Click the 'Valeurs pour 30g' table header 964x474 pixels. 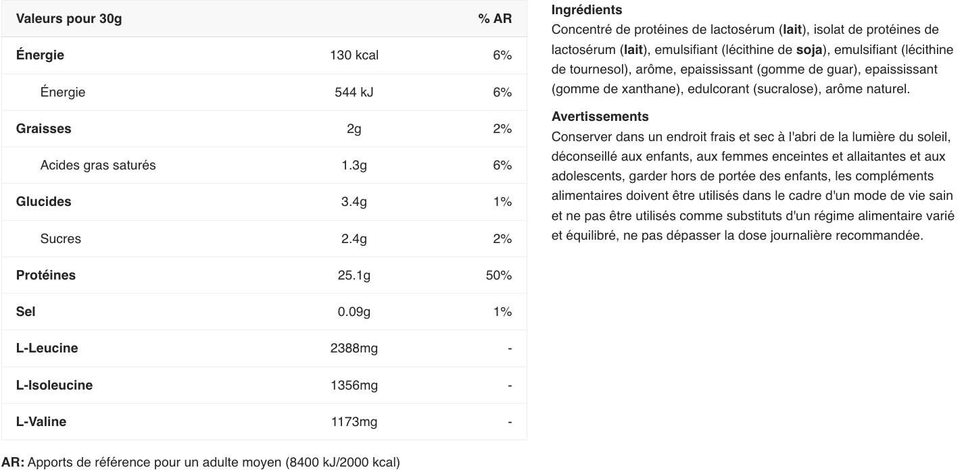(69, 19)
